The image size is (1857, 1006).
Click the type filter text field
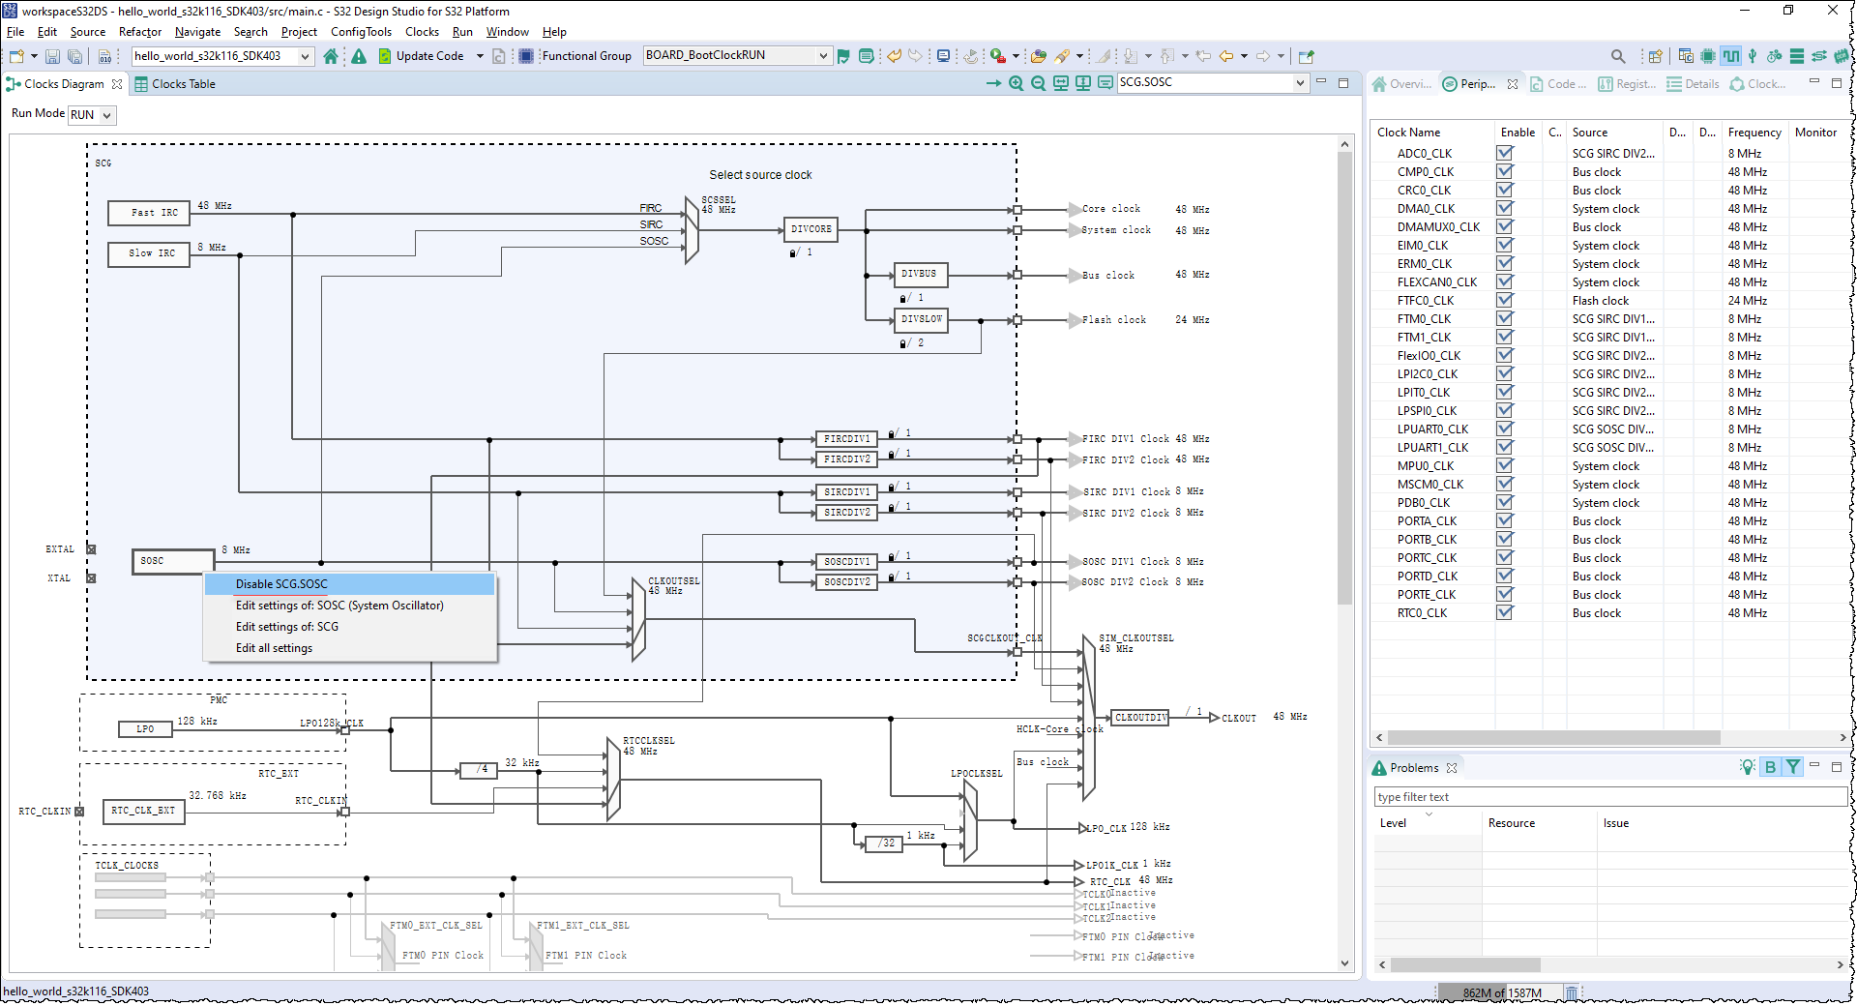(x=1609, y=797)
